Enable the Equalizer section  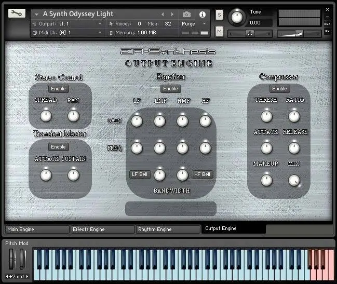[x=171, y=88]
